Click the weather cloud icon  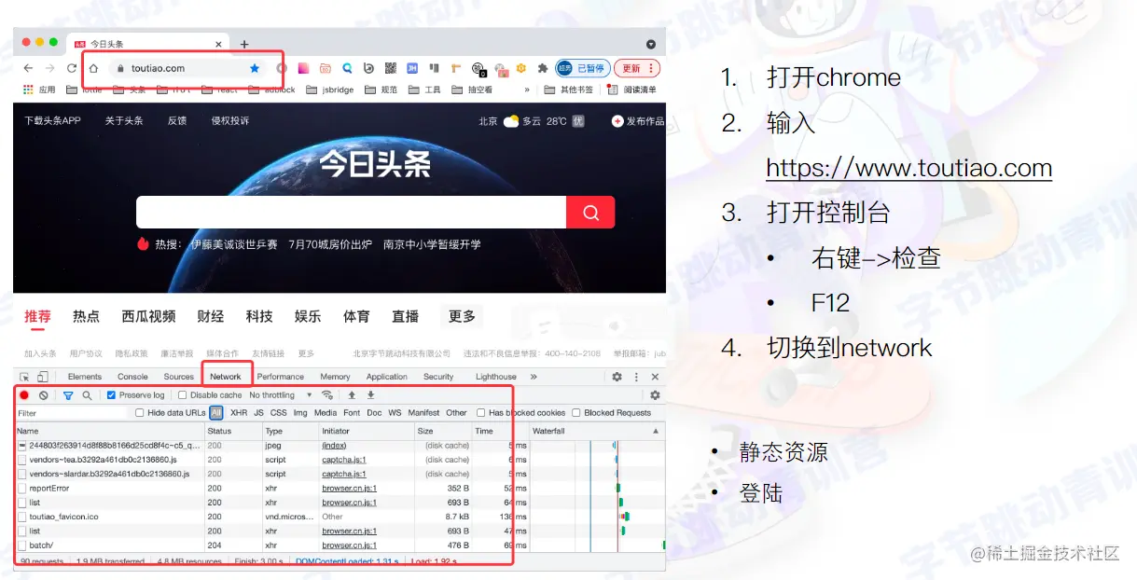(511, 121)
